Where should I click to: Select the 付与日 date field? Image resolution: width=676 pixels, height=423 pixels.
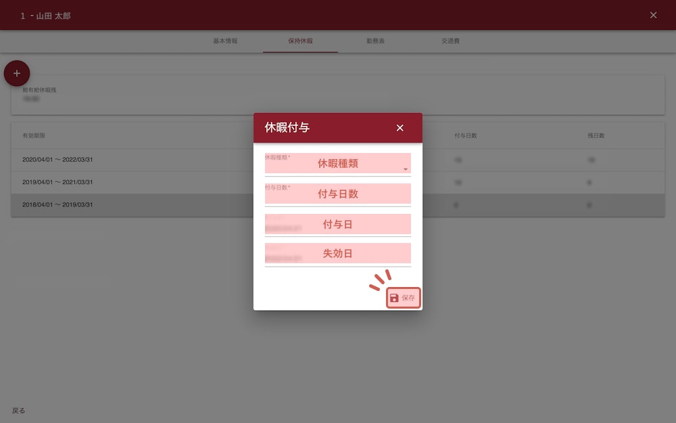(337, 225)
